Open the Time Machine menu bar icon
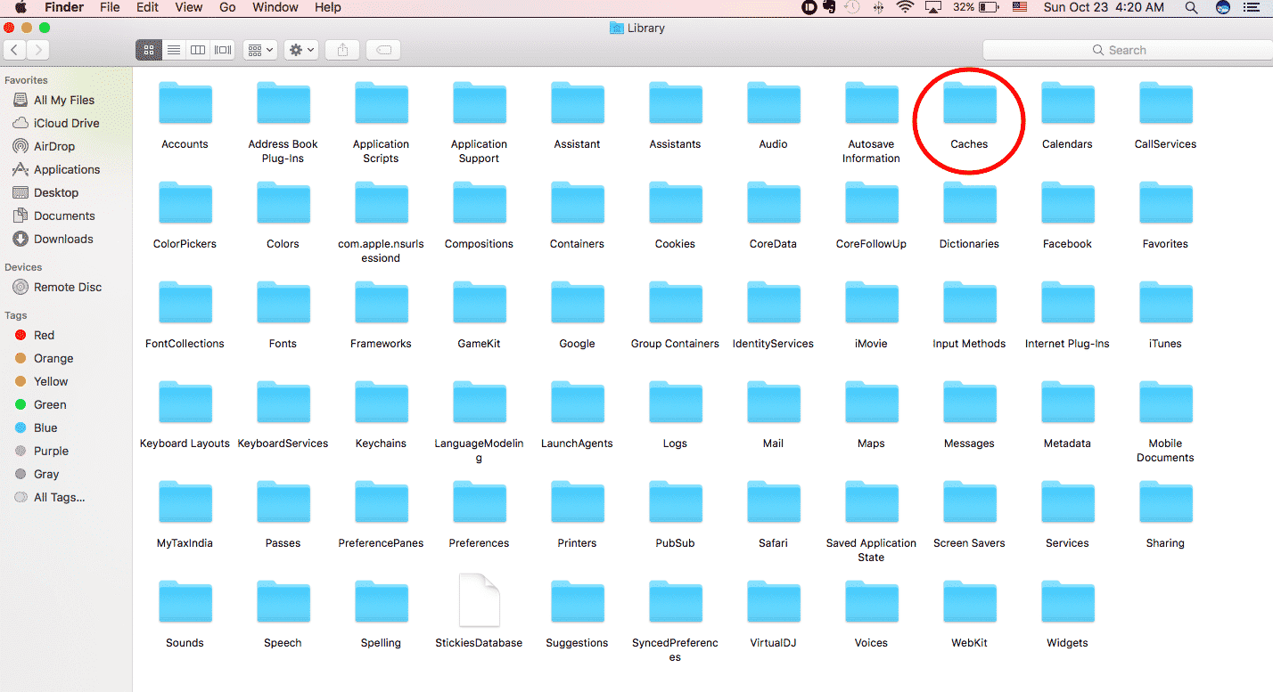 coord(852,7)
